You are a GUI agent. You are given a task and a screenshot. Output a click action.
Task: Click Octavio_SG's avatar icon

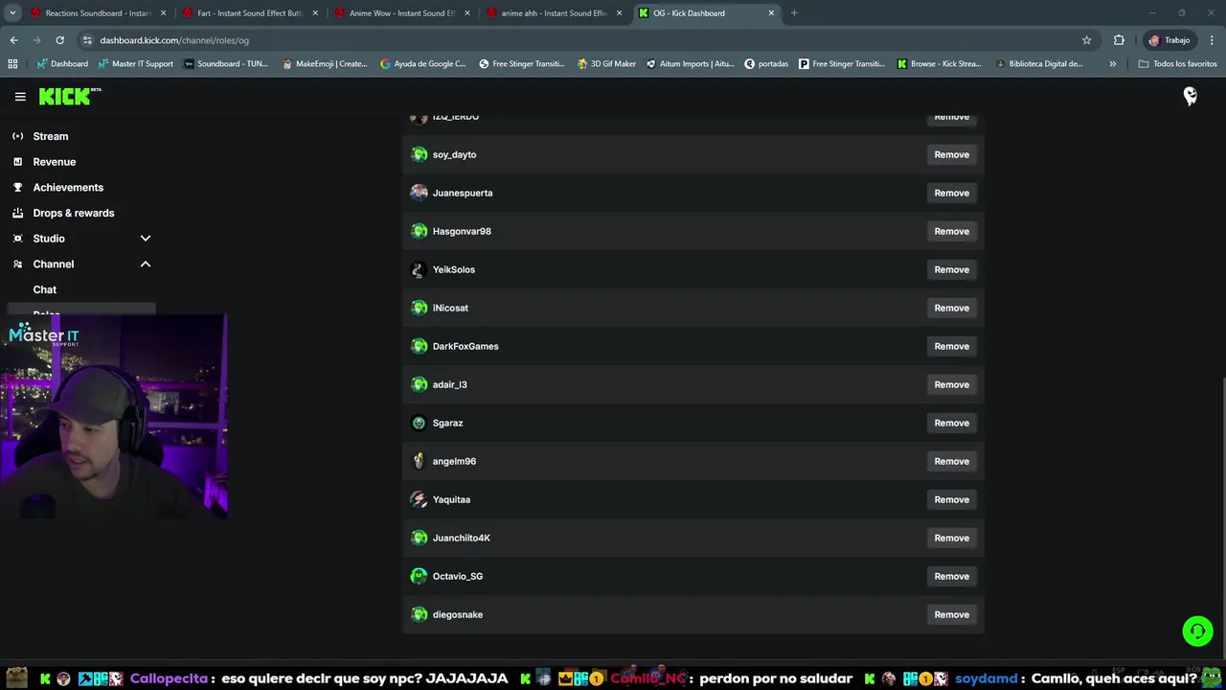pos(419,576)
